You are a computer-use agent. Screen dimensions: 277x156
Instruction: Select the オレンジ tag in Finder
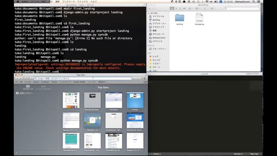tap(155, 60)
